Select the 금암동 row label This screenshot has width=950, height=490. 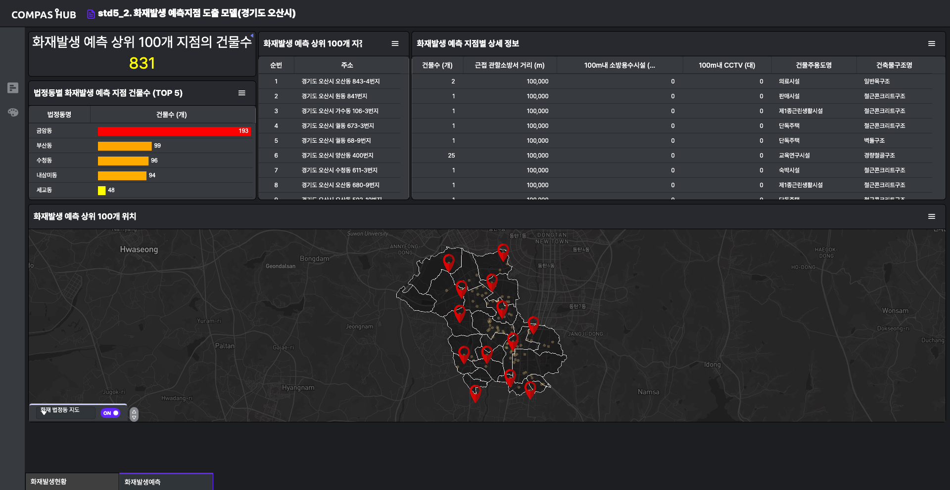tap(44, 131)
